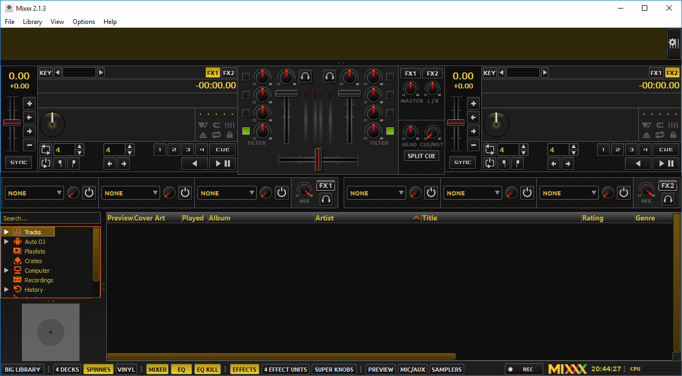Expand the History tree item
The image size is (682, 376).
(x=6, y=290)
